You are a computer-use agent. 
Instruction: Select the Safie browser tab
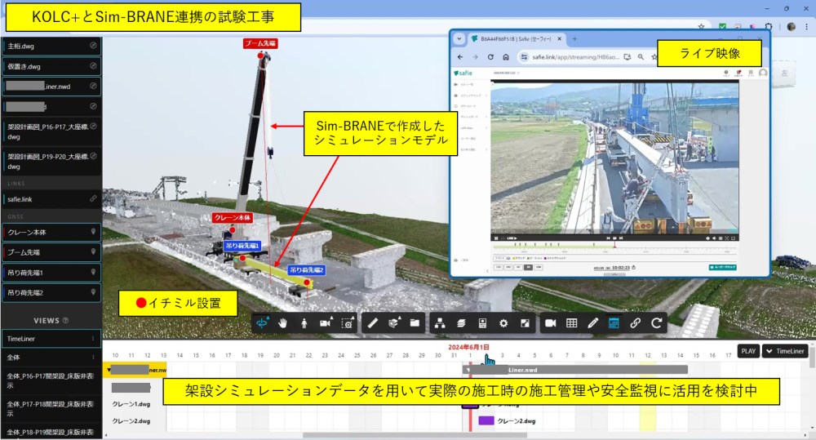(515, 39)
